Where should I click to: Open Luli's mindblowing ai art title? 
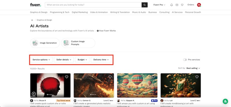[x=177, y=105]
